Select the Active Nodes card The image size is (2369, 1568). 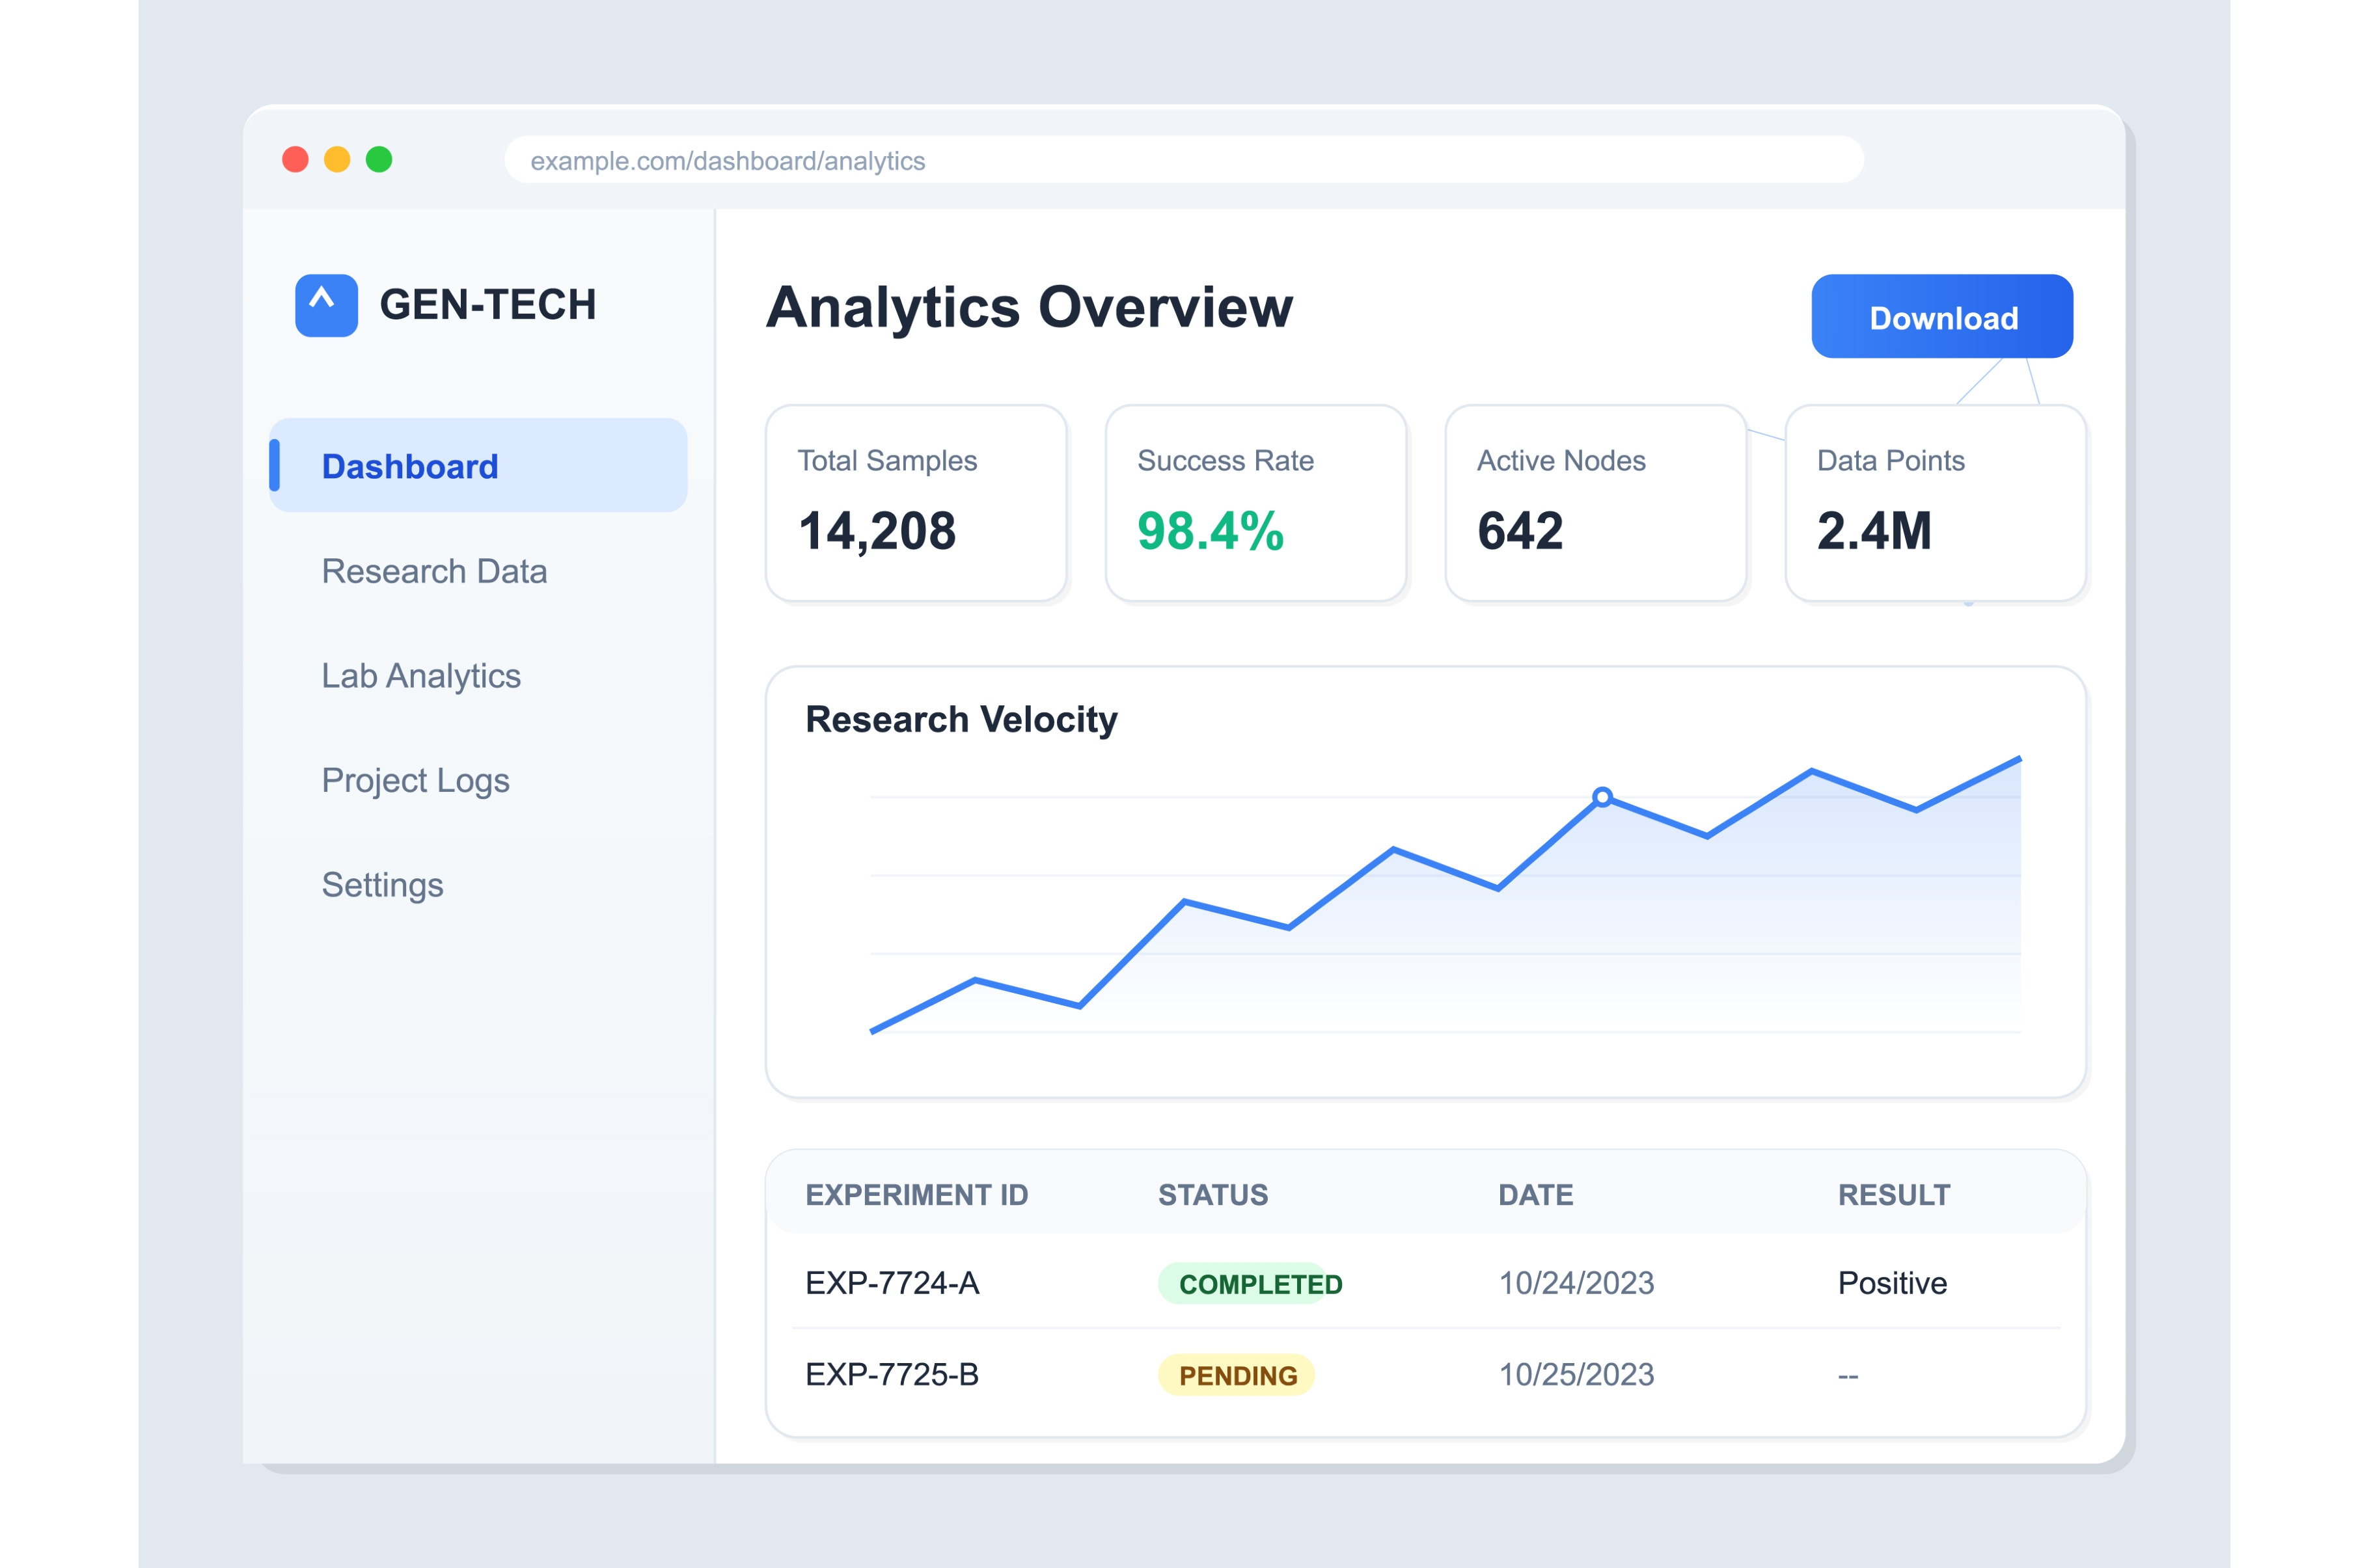pos(1595,503)
